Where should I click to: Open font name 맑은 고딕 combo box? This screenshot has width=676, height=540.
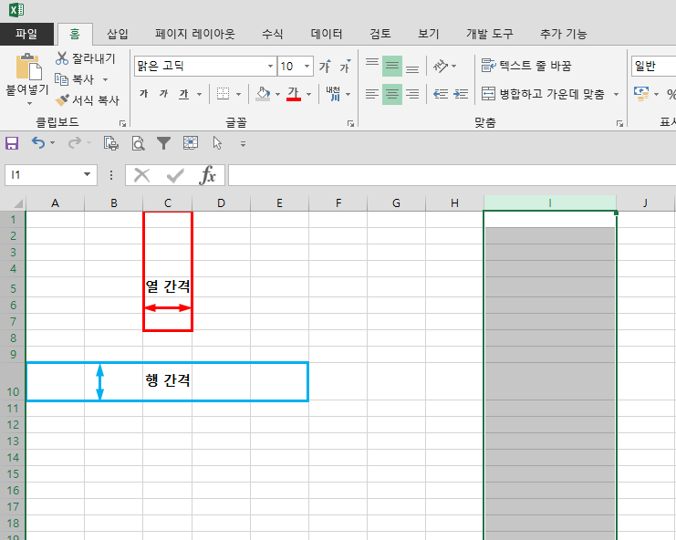pyautogui.click(x=205, y=66)
